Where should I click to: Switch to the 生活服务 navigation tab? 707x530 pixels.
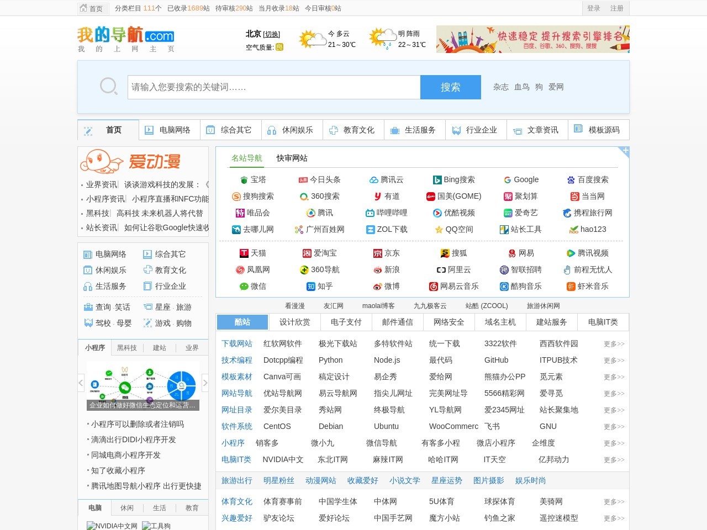click(x=415, y=130)
